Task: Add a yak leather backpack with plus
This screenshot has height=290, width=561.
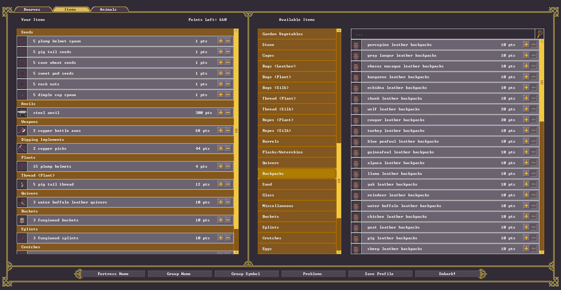Action: pyautogui.click(x=526, y=184)
